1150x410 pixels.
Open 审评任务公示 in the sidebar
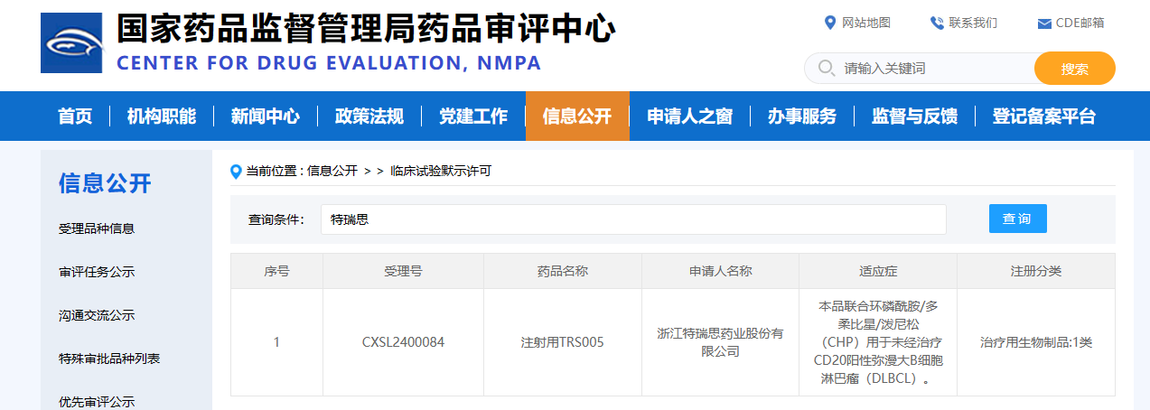(97, 272)
